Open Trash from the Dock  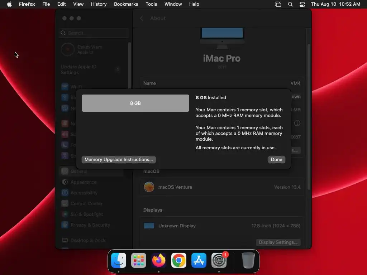click(248, 260)
